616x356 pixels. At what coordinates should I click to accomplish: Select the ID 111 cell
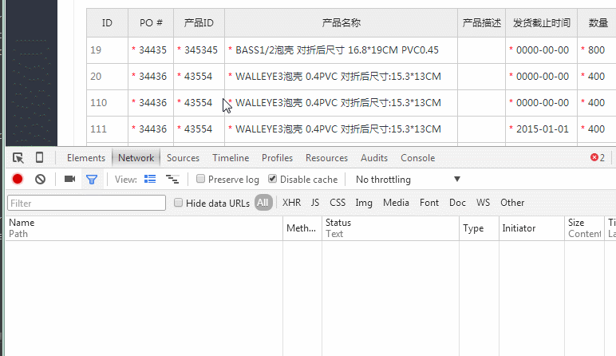pos(107,129)
